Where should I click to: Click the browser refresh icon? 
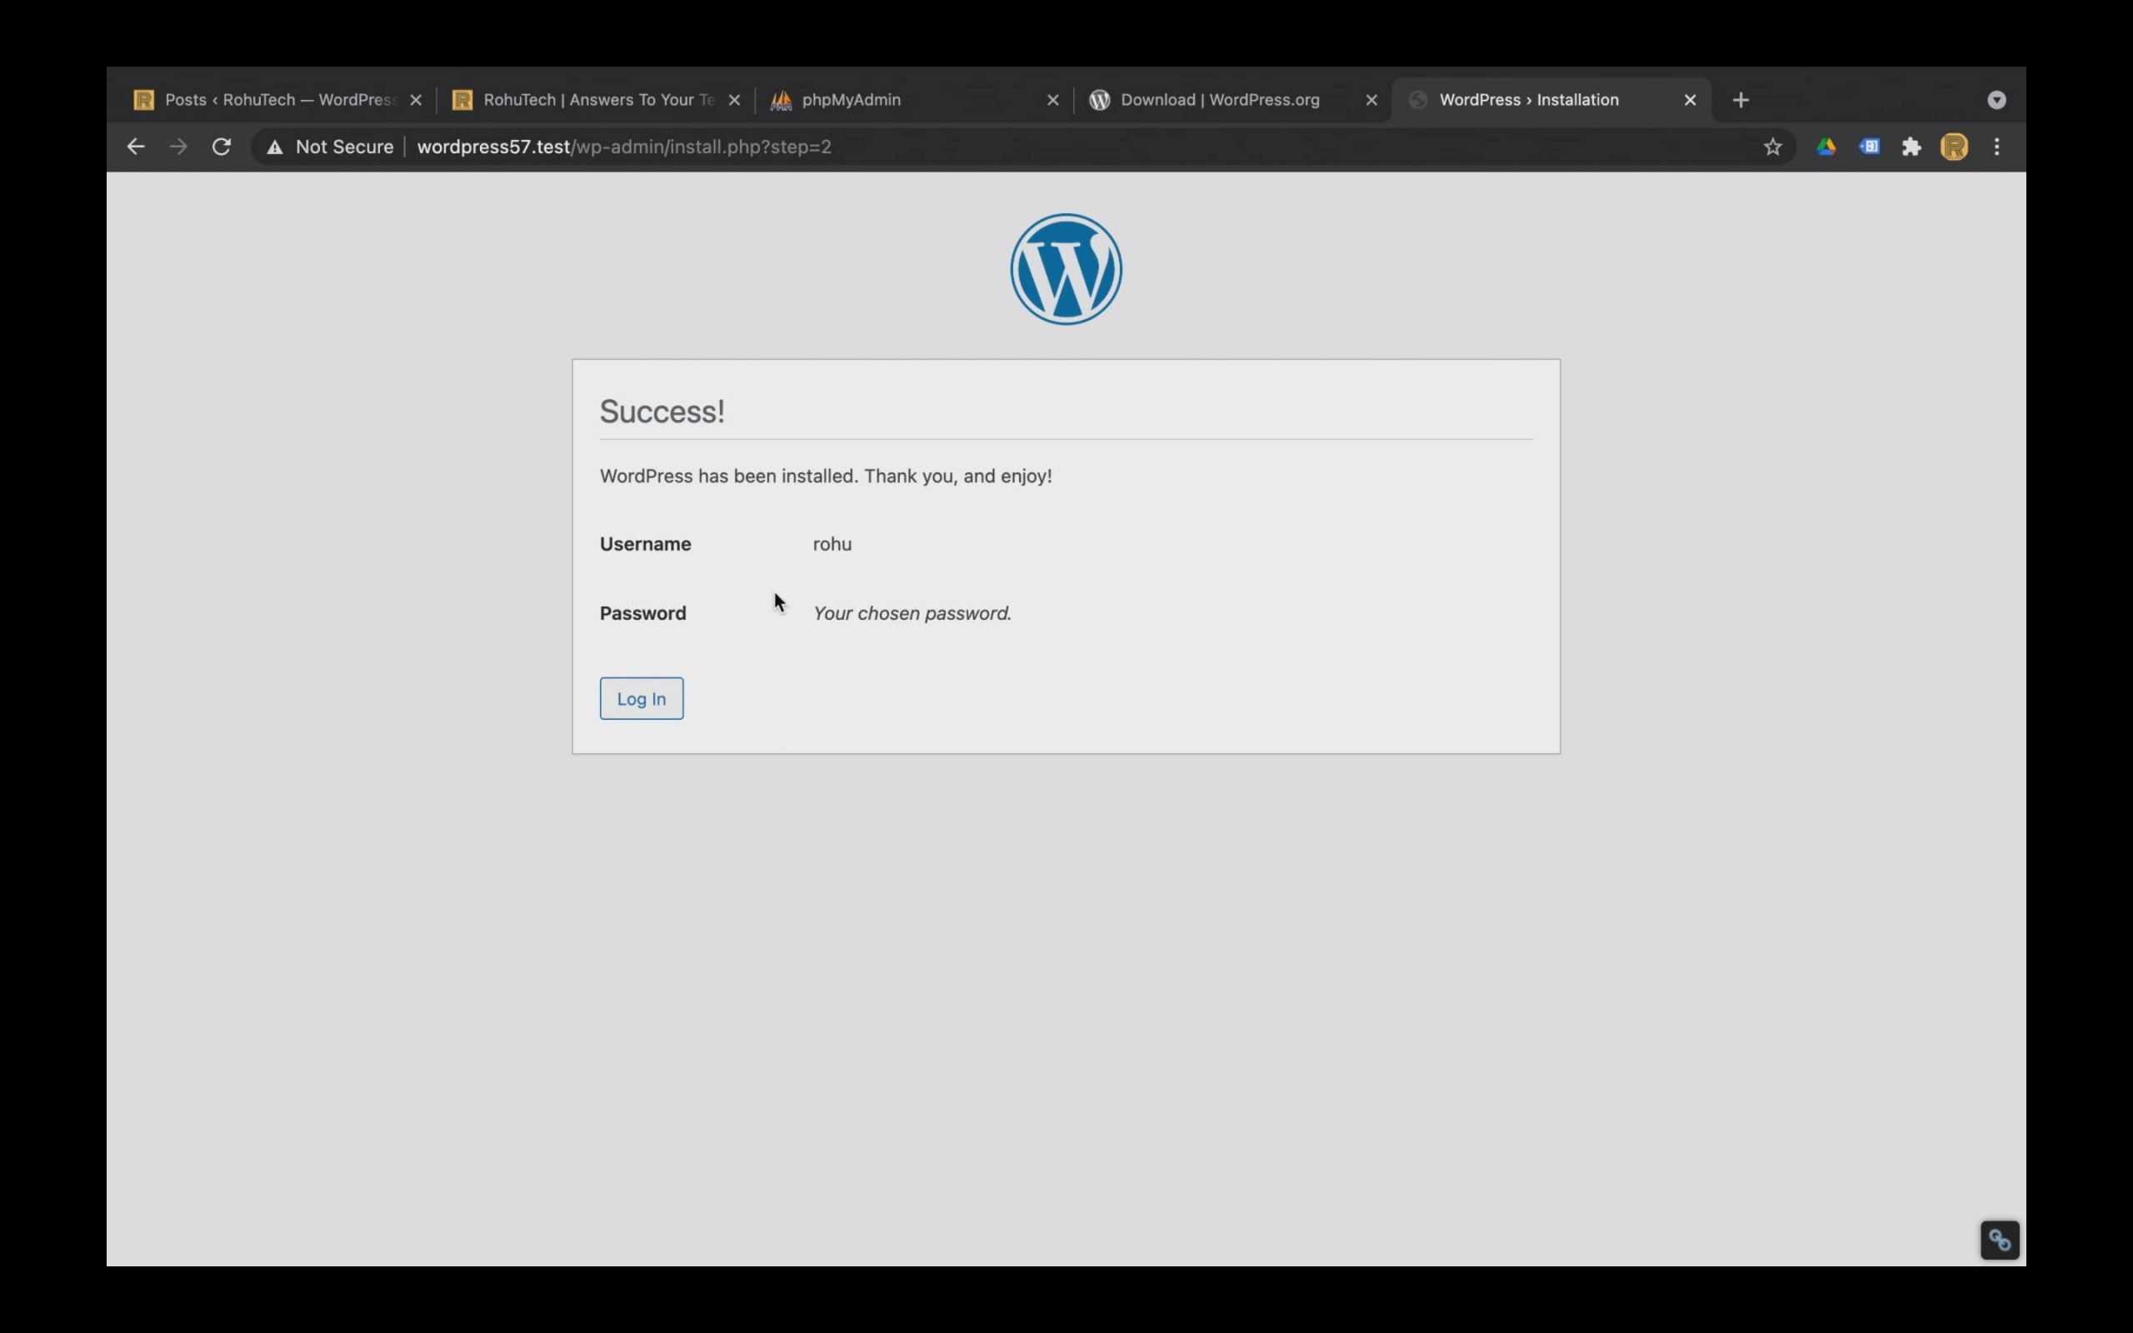[x=221, y=146]
